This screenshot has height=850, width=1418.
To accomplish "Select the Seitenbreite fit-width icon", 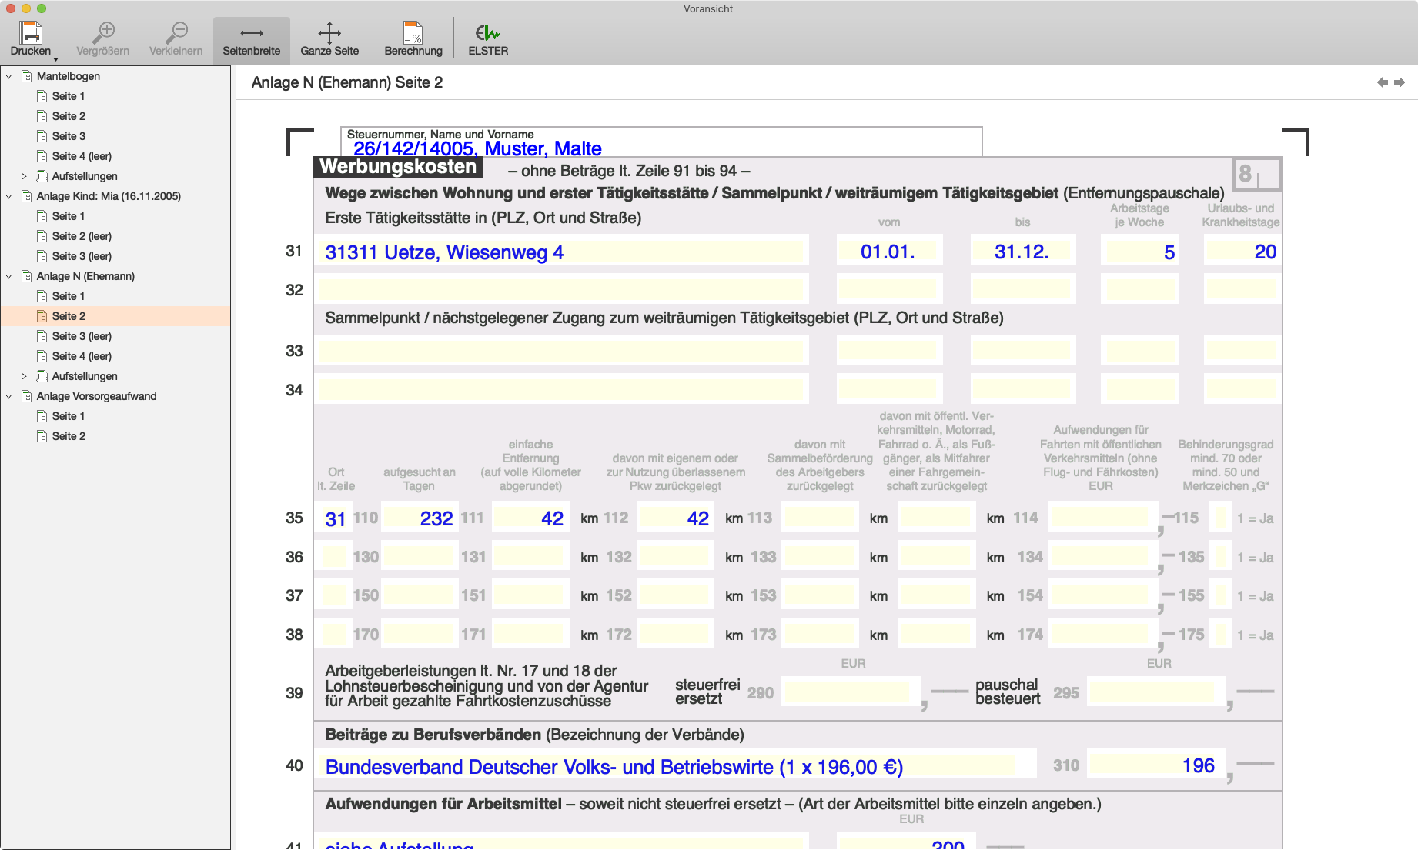I will [251, 33].
